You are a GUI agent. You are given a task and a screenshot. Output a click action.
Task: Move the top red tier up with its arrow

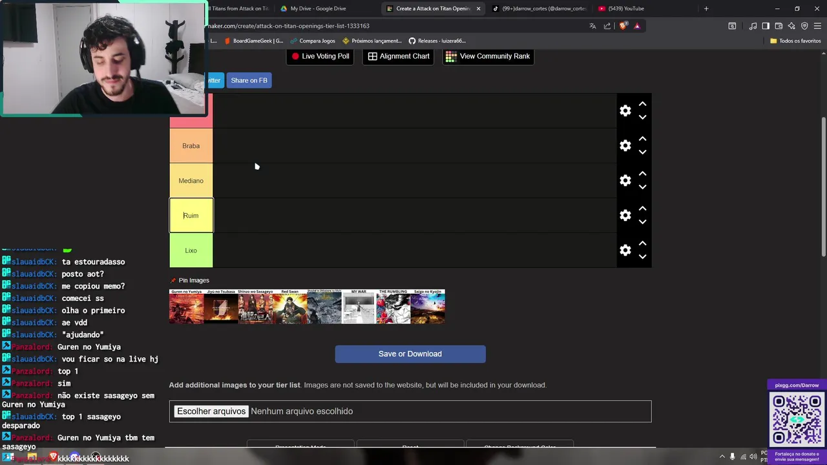(642, 104)
